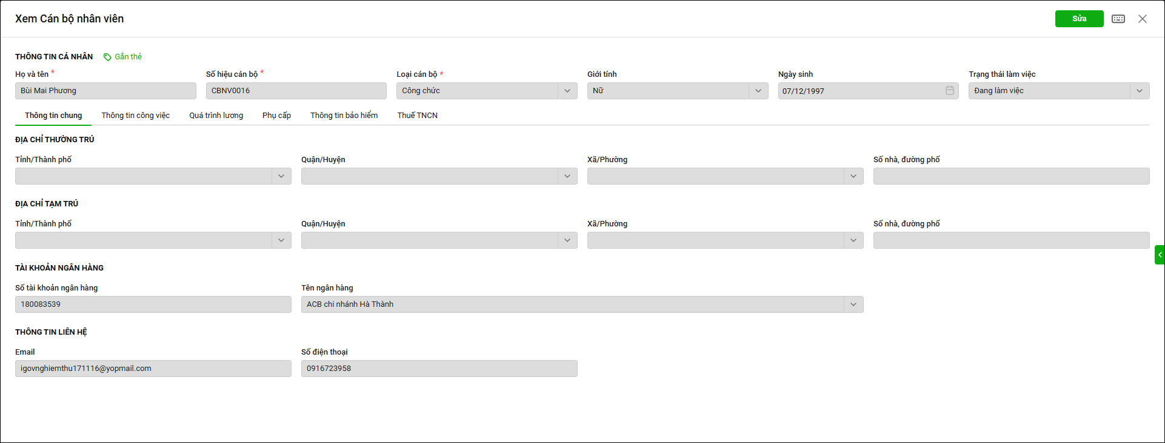
Task: Select the Phụ cấp tab
Action: click(276, 116)
